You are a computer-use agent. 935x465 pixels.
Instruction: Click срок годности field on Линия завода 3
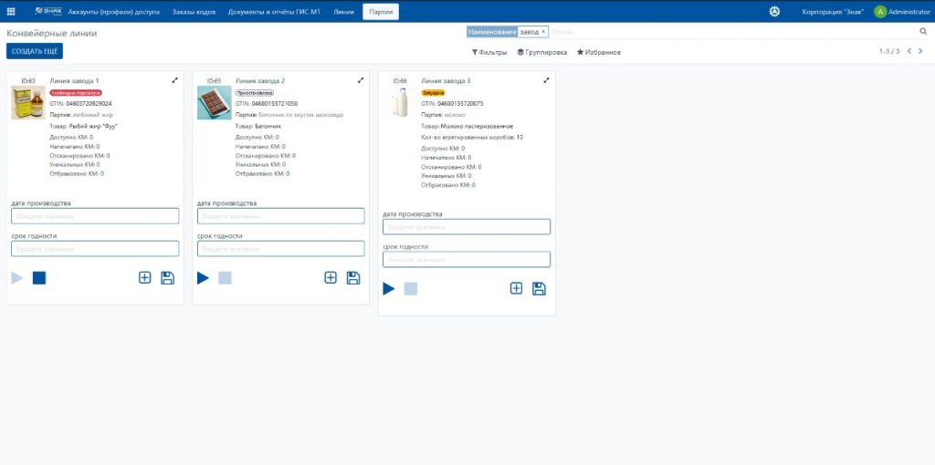click(466, 259)
